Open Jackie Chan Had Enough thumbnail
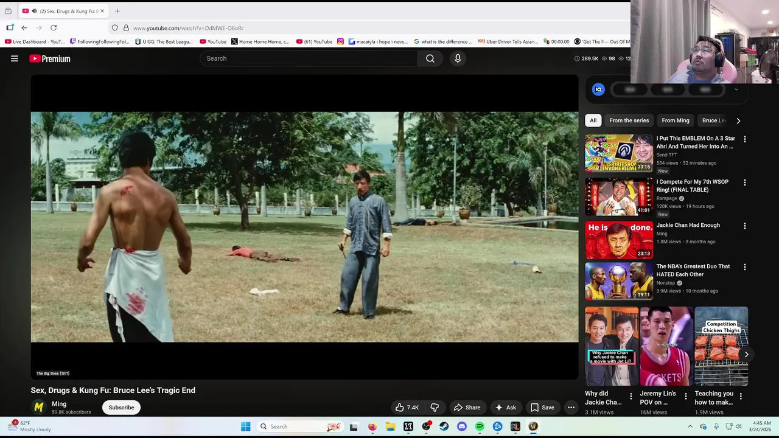Viewport: 779px width, 438px height. (619, 240)
